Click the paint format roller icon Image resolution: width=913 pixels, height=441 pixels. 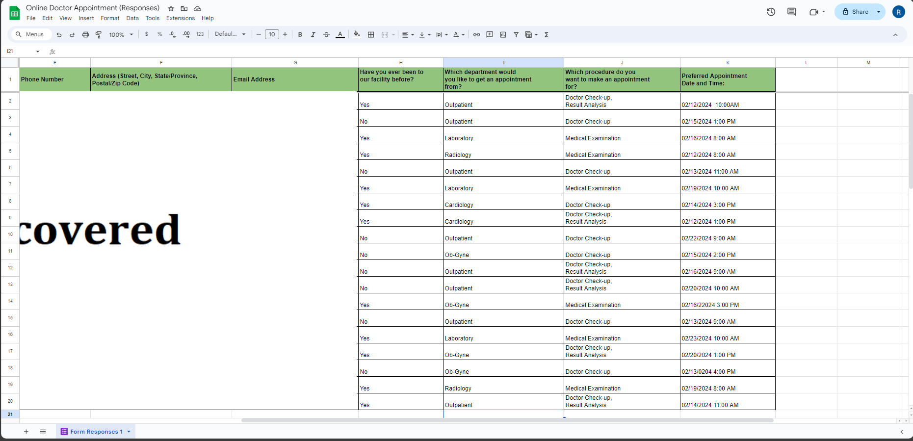point(99,35)
